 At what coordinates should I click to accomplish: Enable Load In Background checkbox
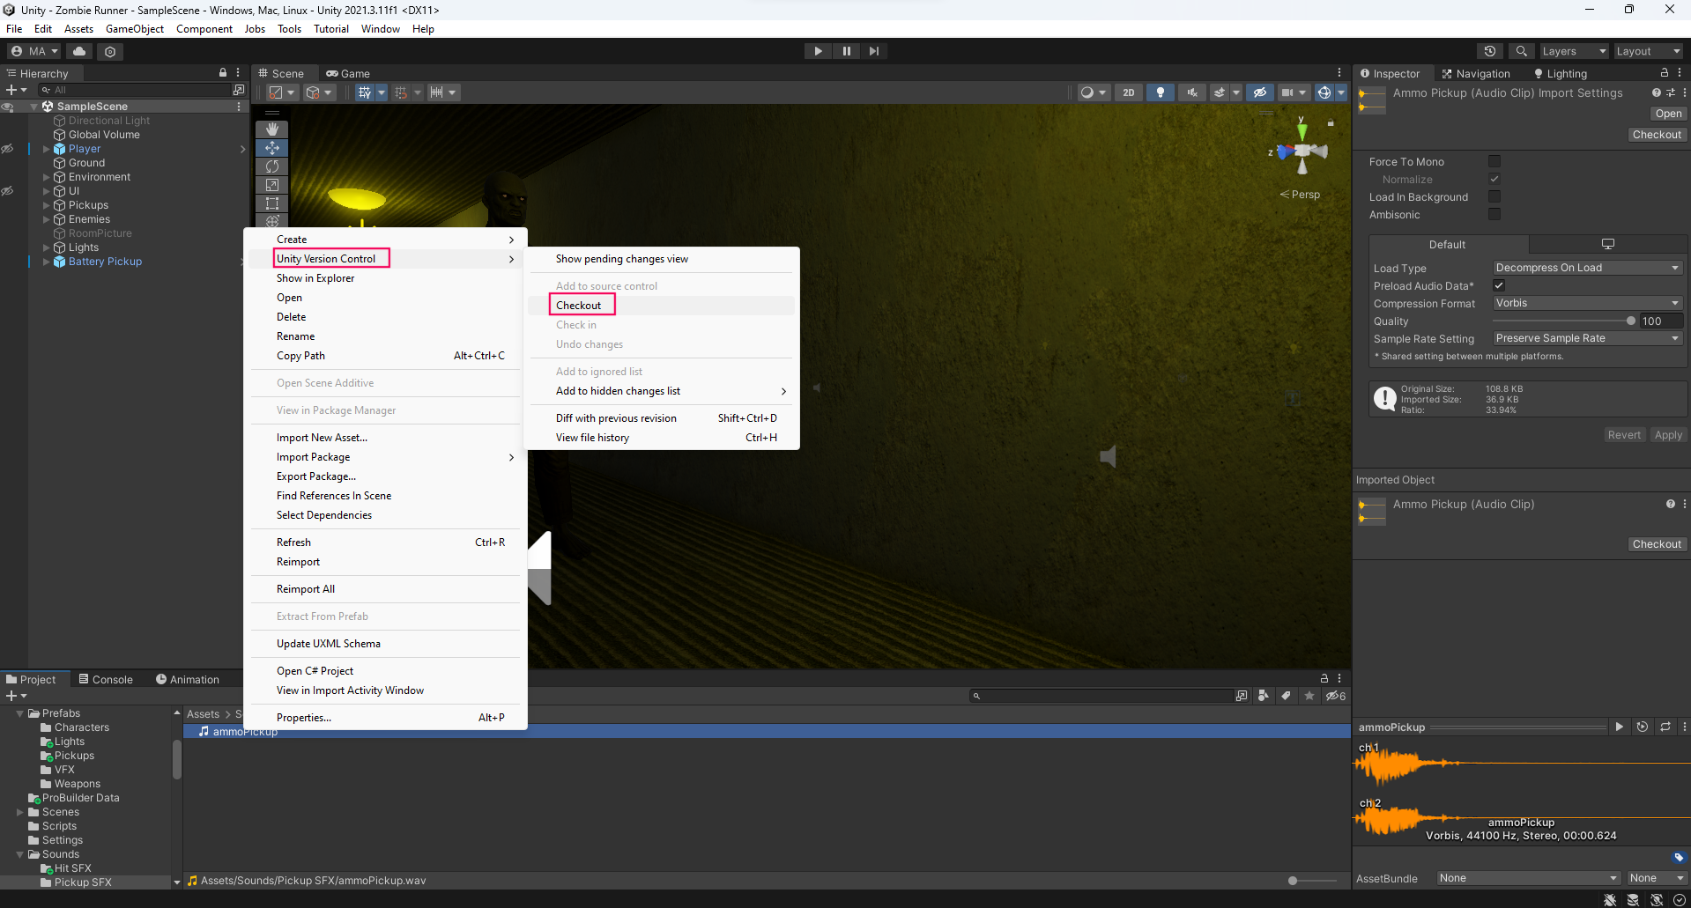1494,196
